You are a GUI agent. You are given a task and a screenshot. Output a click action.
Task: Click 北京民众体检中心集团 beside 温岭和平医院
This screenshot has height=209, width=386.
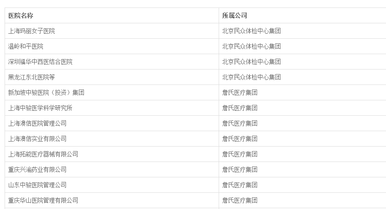(251, 46)
